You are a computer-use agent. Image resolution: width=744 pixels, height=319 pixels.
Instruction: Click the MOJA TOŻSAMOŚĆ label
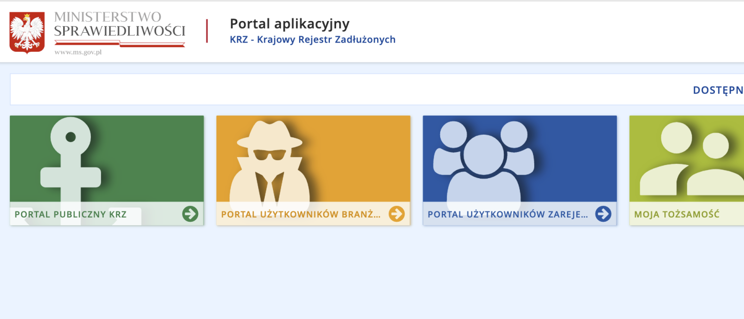point(677,214)
